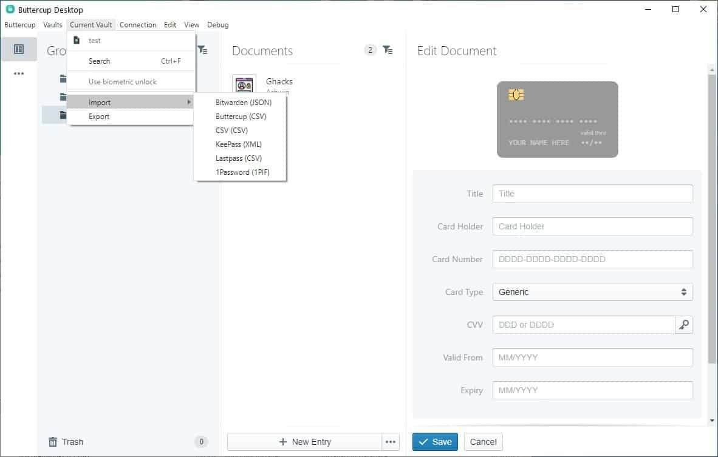718x457 pixels.
Task: Choose Export from the menu
Action: coord(131,116)
